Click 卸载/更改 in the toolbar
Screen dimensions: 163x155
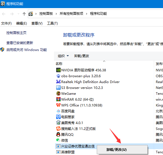coord(81,56)
